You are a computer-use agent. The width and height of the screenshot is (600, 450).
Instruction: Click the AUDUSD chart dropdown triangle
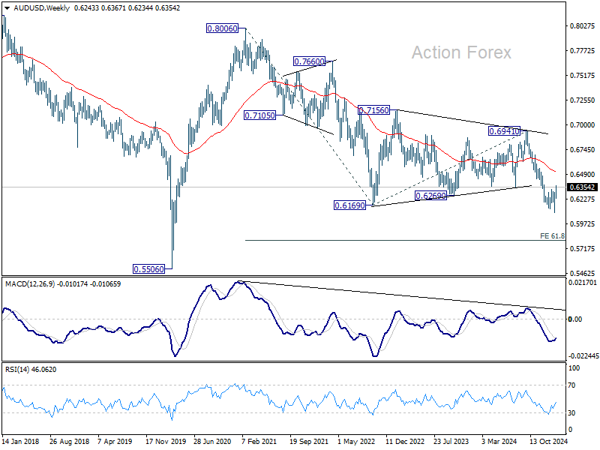click(7, 8)
